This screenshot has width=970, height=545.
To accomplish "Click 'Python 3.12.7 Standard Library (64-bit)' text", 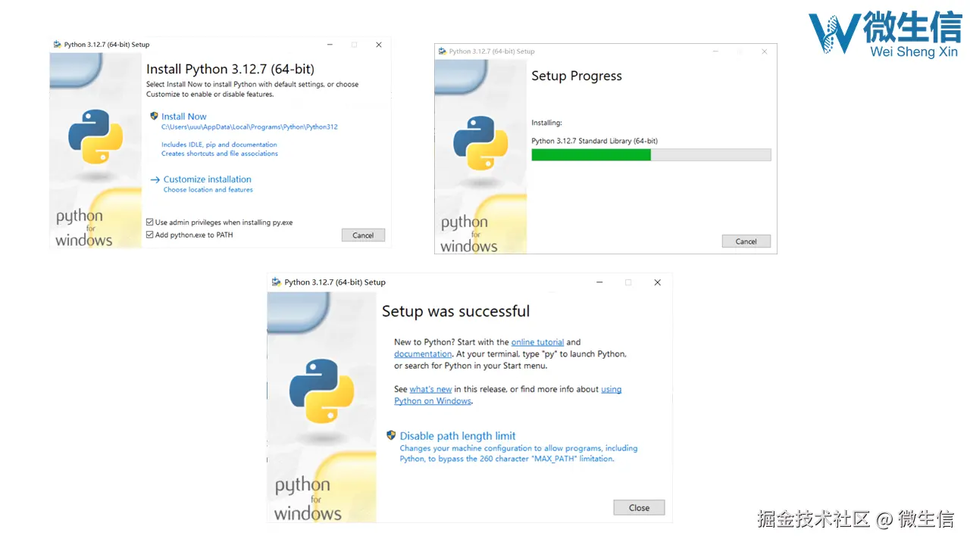I will click(595, 141).
